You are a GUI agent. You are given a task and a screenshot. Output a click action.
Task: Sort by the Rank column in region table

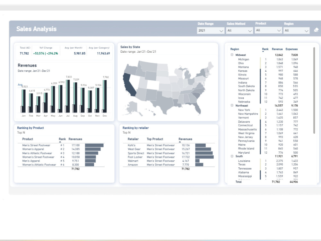tap(265, 49)
